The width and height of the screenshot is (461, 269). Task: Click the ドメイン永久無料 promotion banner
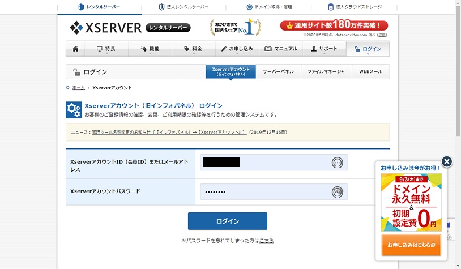(411, 202)
